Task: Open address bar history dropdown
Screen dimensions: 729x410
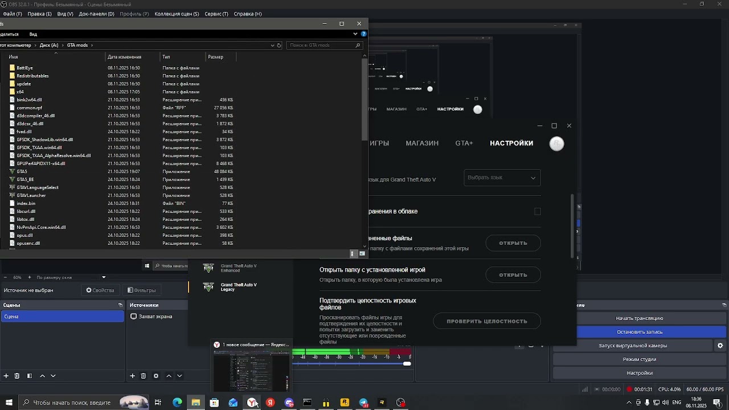Action: coord(272,45)
